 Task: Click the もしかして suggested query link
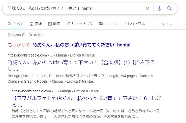[81, 45]
